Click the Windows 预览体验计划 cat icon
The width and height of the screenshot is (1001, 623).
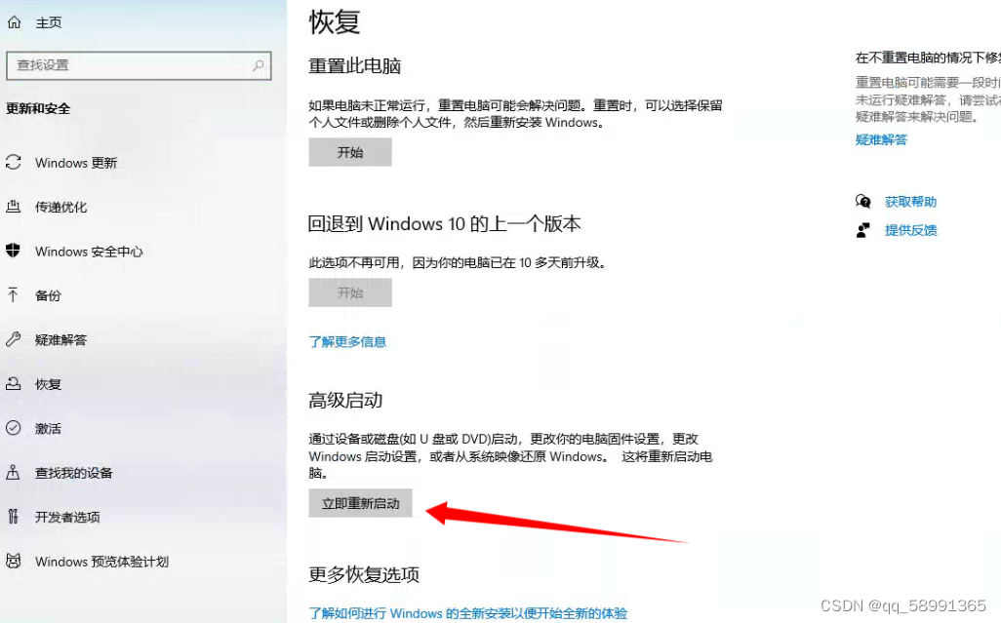tap(14, 561)
